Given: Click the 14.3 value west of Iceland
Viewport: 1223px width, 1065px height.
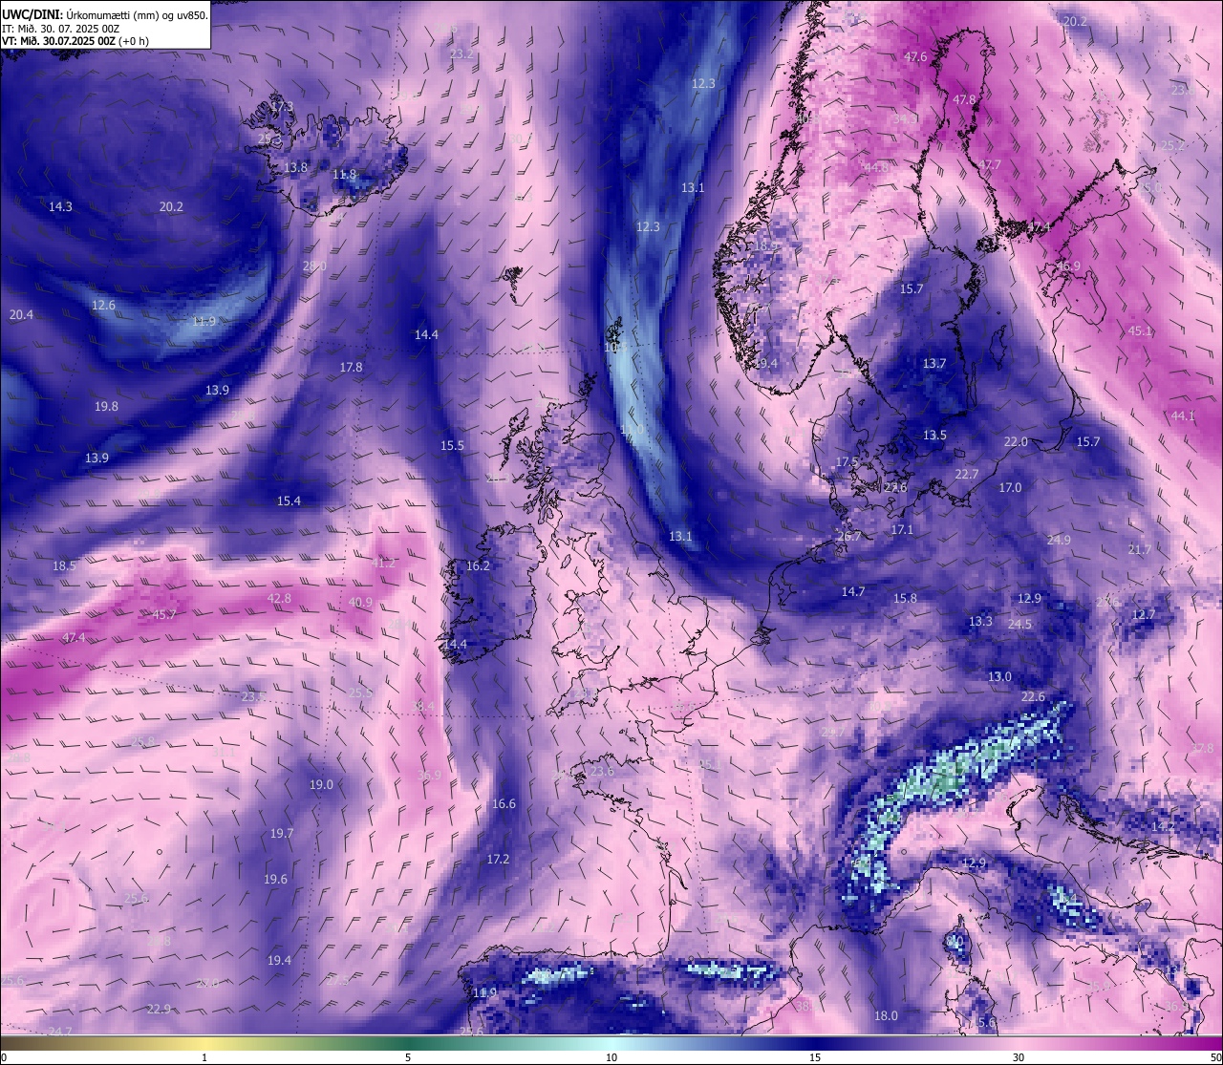Looking at the screenshot, I should pos(60,206).
